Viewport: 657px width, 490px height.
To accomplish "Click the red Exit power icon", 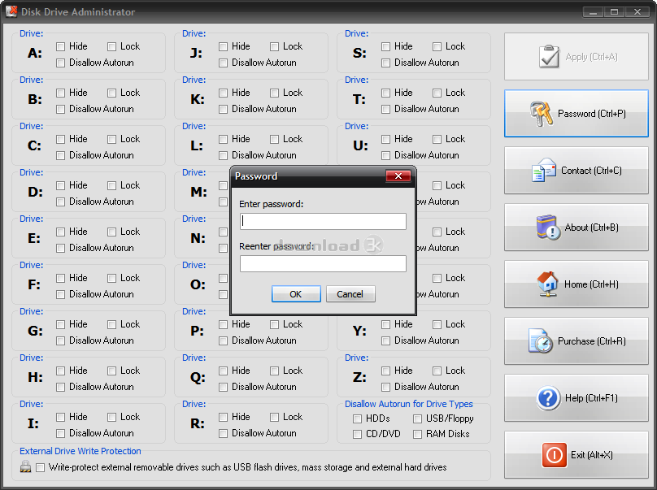I will 554,455.
